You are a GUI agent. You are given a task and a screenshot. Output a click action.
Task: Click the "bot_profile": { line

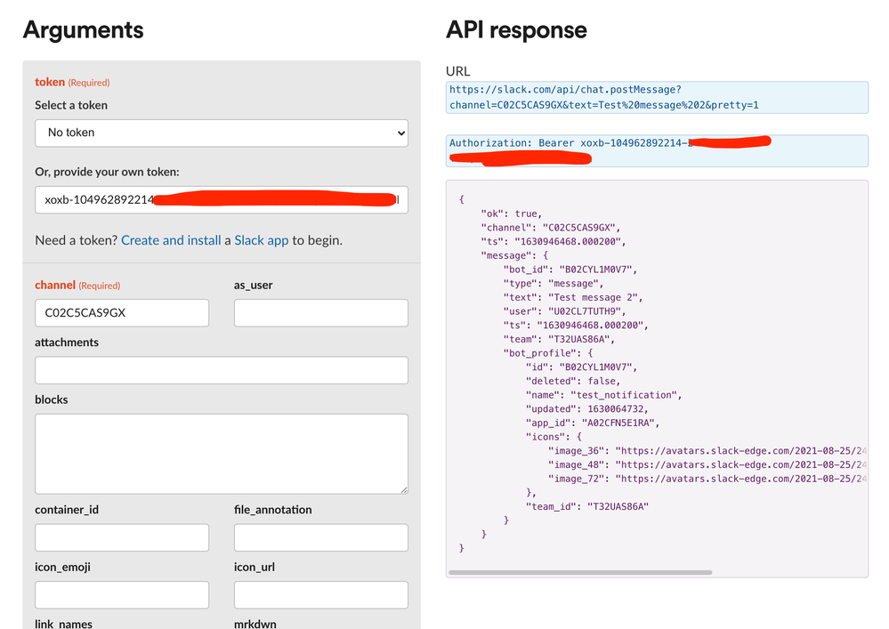(x=547, y=353)
